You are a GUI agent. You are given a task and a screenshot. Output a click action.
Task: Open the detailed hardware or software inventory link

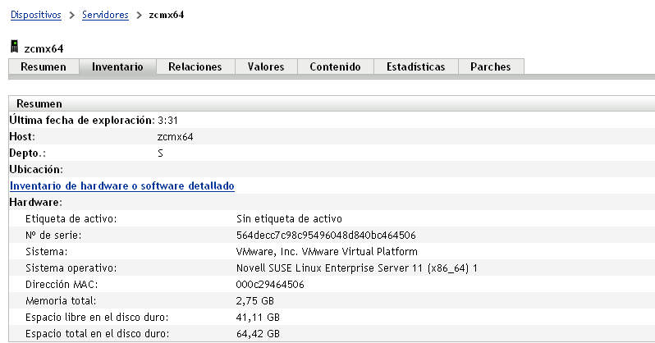(x=121, y=186)
